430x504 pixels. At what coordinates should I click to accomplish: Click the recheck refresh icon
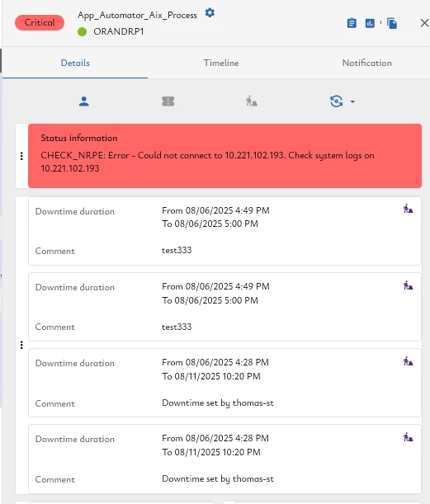click(x=336, y=101)
